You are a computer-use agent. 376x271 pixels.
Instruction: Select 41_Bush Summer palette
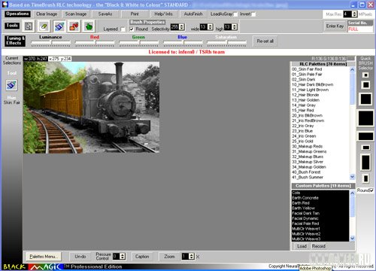coord(320,178)
